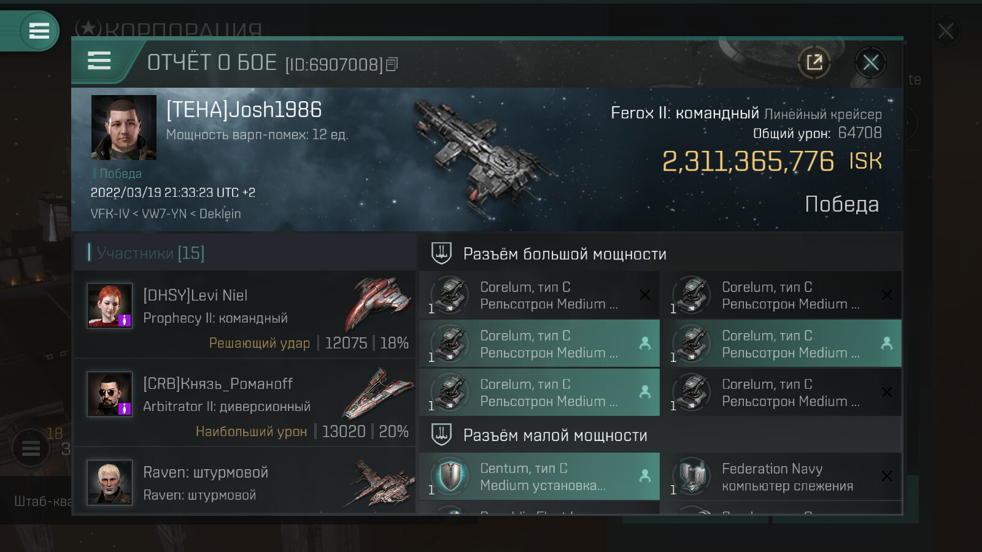Close the battle report window

tap(871, 62)
